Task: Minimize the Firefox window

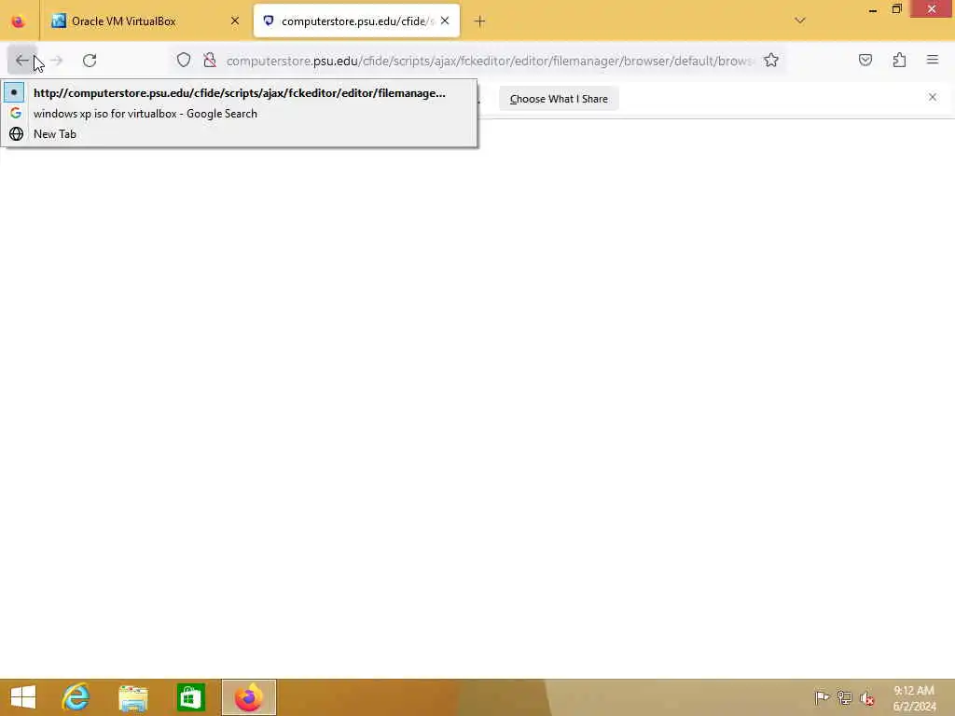Action: click(873, 9)
